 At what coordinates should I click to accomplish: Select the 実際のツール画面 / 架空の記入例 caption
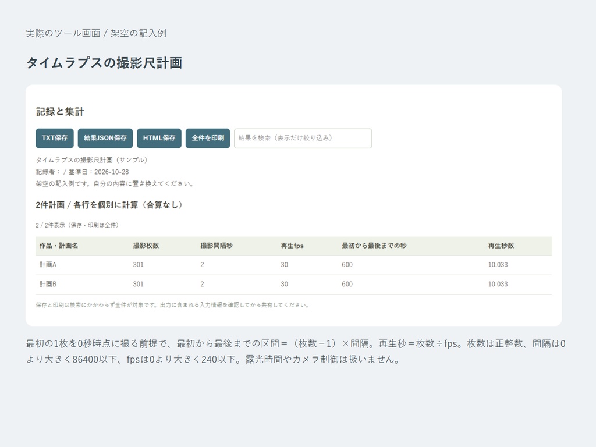pyautogui.click(x=96, y=33)
